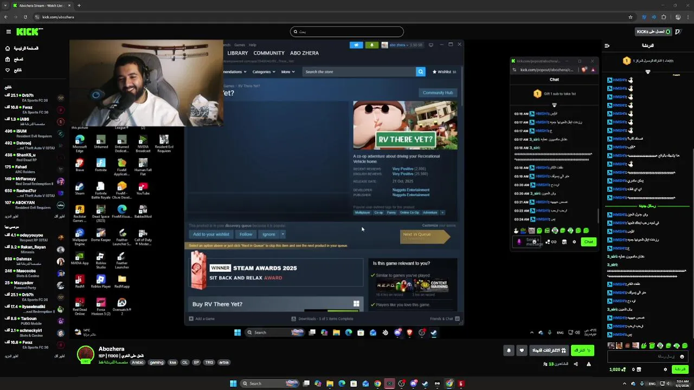694x390 pixels.
Task: Click the popout chat green Chat button
Action: coord(588,242)
